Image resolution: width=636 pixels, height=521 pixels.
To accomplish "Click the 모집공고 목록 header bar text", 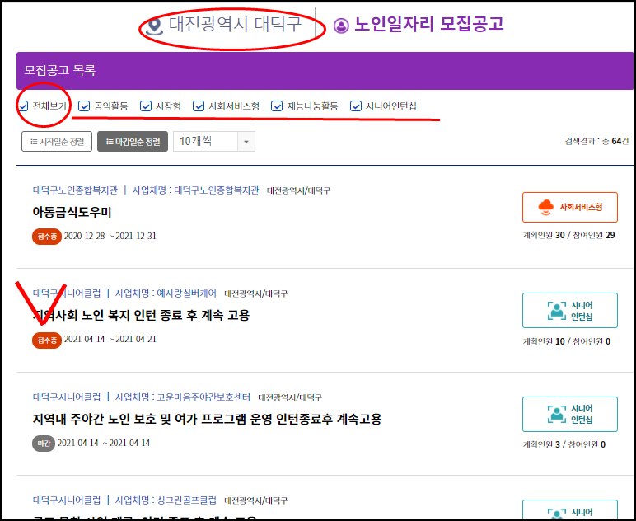I will 59,70.
